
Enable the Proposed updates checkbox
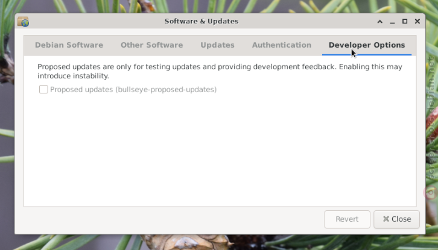click(x=43, y=90)
